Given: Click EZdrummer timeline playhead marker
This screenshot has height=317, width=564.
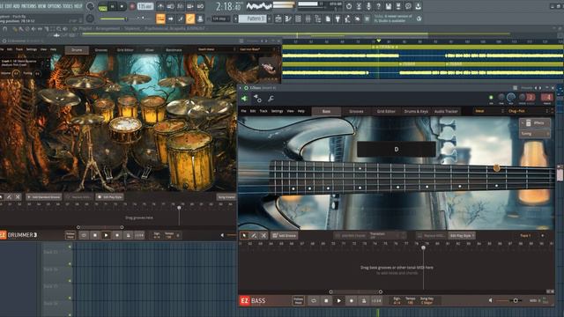Looking at the screenshot, I should (x=179, y=208).
